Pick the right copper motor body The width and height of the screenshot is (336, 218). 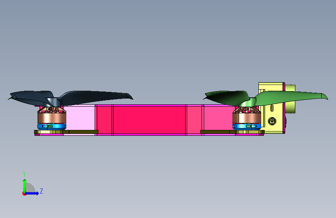click(x=246, y=118)
